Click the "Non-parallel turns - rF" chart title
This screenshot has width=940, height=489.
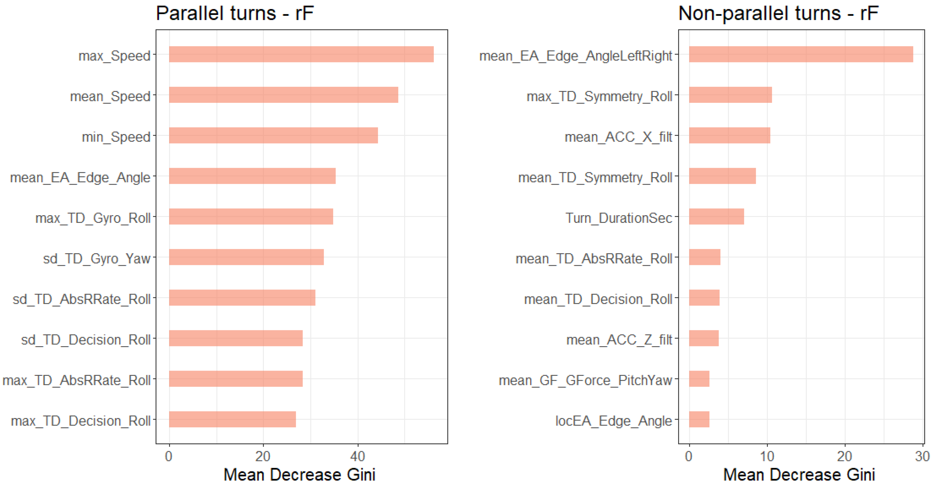[778, 14]
